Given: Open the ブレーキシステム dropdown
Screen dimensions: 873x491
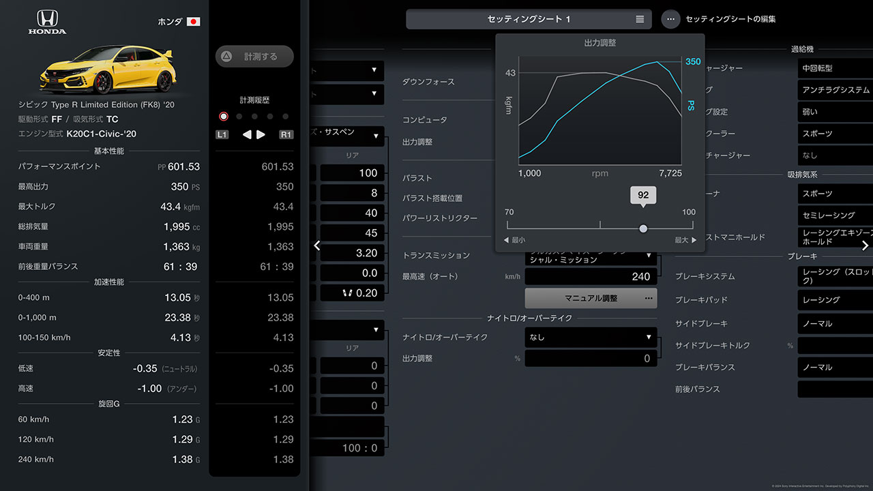Looking at the screenshot, I should [x=835, y=276].
